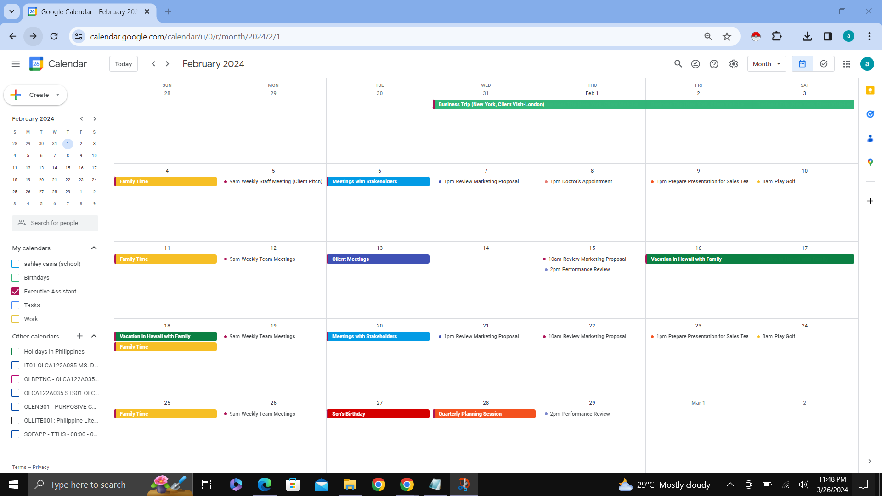882x496 pixels.
Task: Click the calendar search magnifier icon
Action: [678, 64]
